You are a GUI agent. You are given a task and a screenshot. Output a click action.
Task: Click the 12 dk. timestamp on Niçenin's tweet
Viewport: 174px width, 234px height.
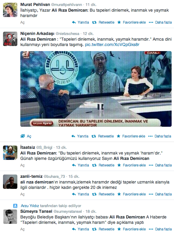point(88,34)
